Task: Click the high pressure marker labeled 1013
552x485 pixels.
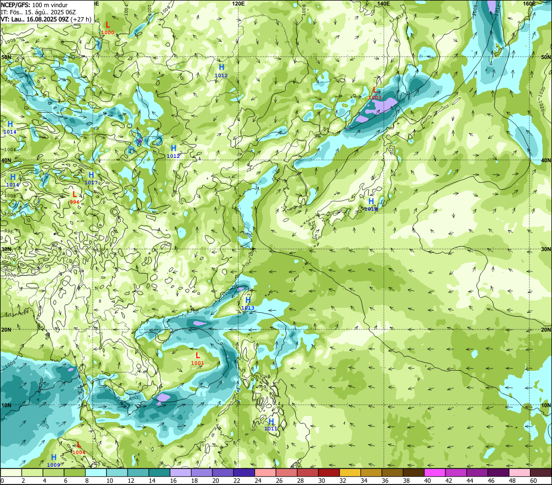Action: point(248,303)
